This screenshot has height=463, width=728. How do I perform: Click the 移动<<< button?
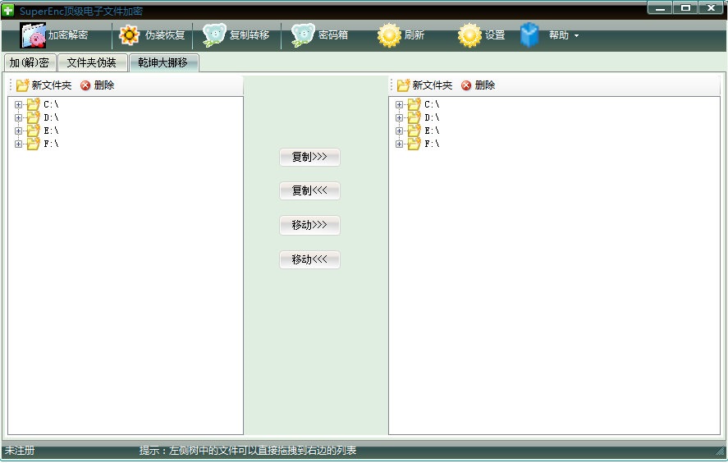(309, 259)
